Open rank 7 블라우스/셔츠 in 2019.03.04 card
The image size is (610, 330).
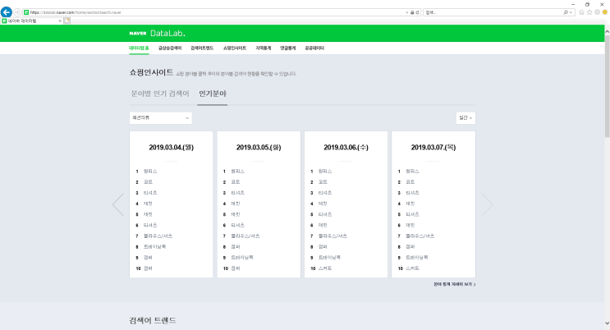click(158, 236)
